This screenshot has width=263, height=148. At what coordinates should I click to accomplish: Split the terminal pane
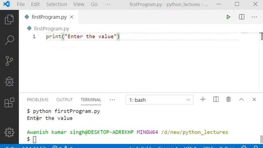(216, 99)
